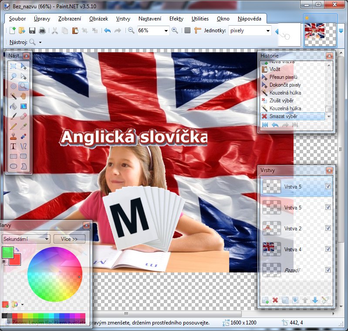Click the Open file toolbar icon
Image resolution: width=348 pixels, height=331 pixels.
coord(22,30)
